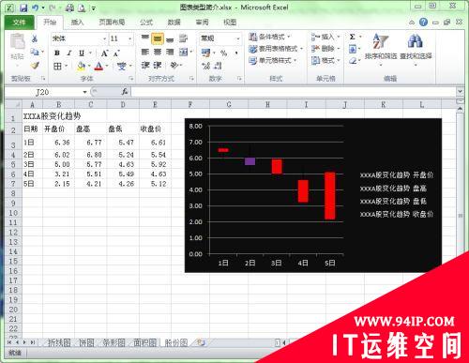This screenshot has width=469, height=363.
Task: Click the Name Box showing J20
Action: [x=46, y=92]
